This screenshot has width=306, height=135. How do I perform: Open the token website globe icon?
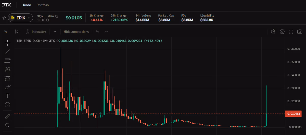47,20
